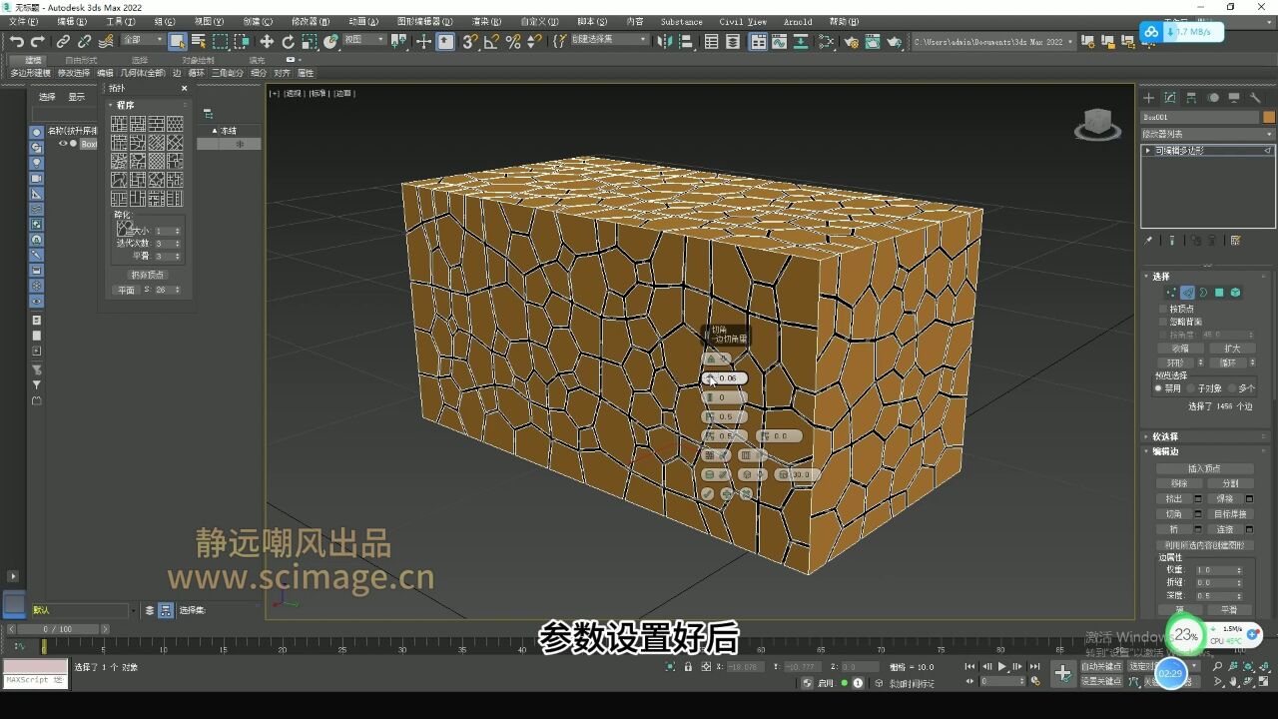Open the Utilities wrench panel icon
Viewport: 1278px width, 719px height.
1255,98
